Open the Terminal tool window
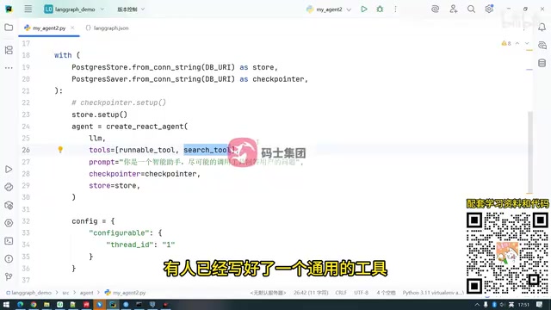Screen dimensions: 551x310 coord(9,241)
